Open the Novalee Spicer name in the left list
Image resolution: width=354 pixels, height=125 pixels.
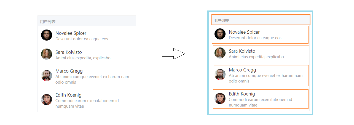click(71, 33)
